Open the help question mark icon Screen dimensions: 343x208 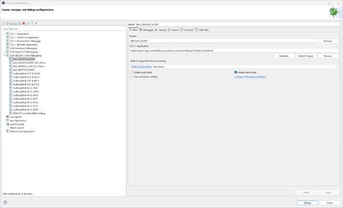coord(5,202)
